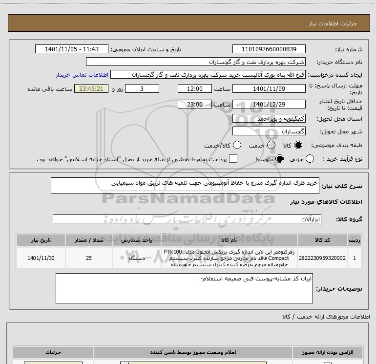Open the اطلاعات تماس خریدار link

click(x=82, y=75)
